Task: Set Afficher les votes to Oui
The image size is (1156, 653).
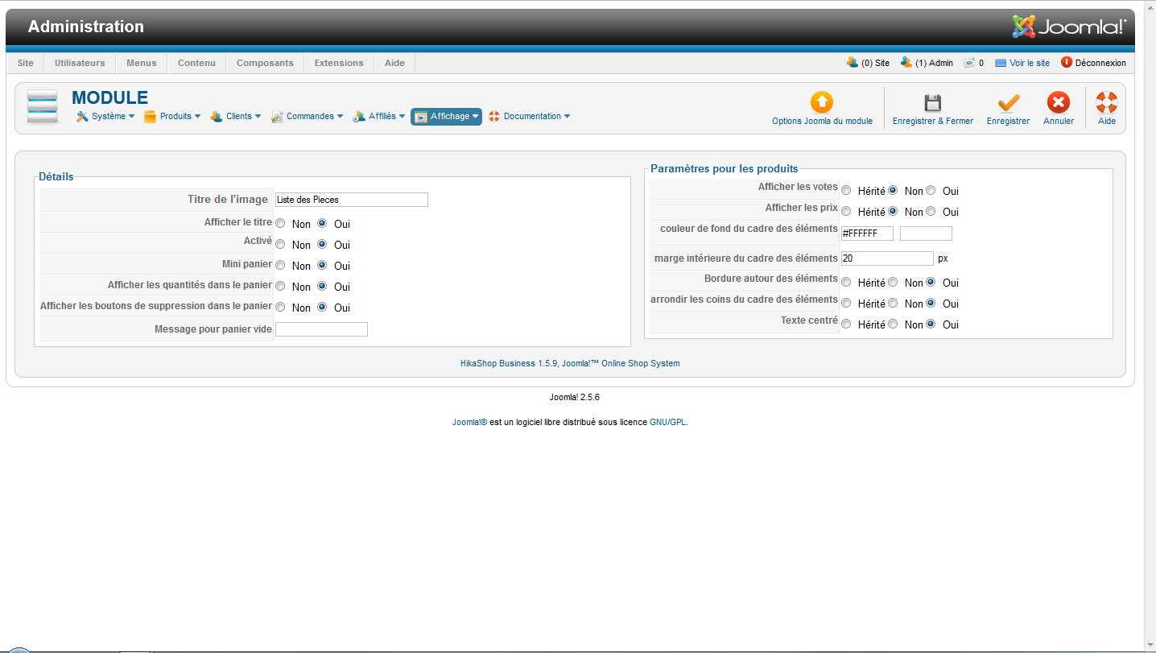Action: pyautogui.click(x=931, y=191)
